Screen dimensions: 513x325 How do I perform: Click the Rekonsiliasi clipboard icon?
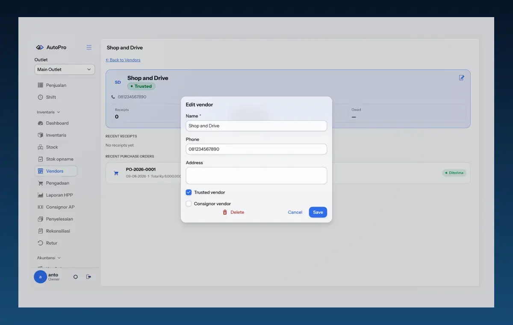pyautogui.click(x=41, y=231)
